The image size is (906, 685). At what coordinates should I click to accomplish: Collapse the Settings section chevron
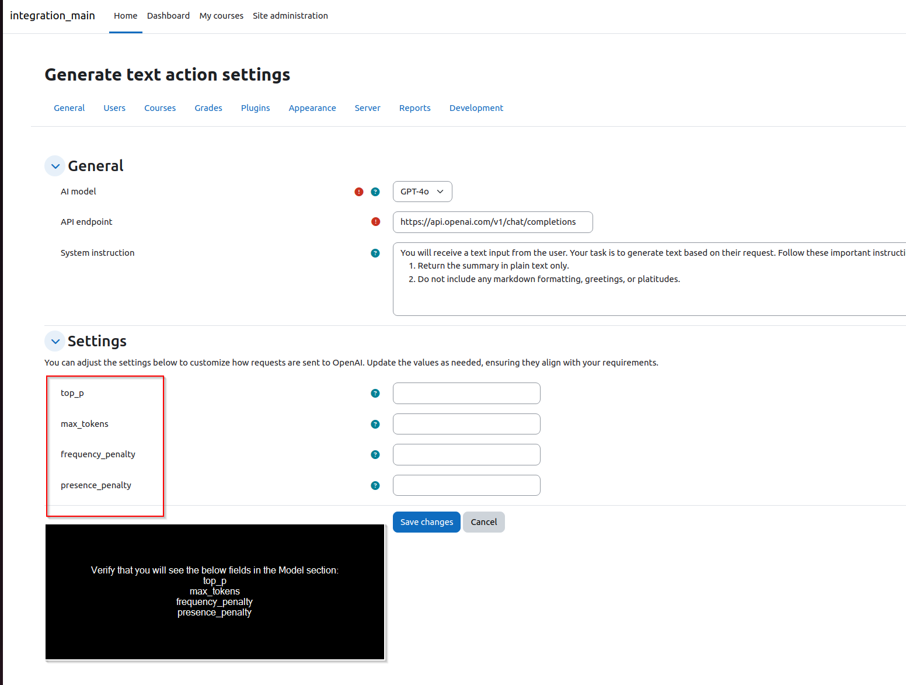pyautogui.click(x=55, y=341)
